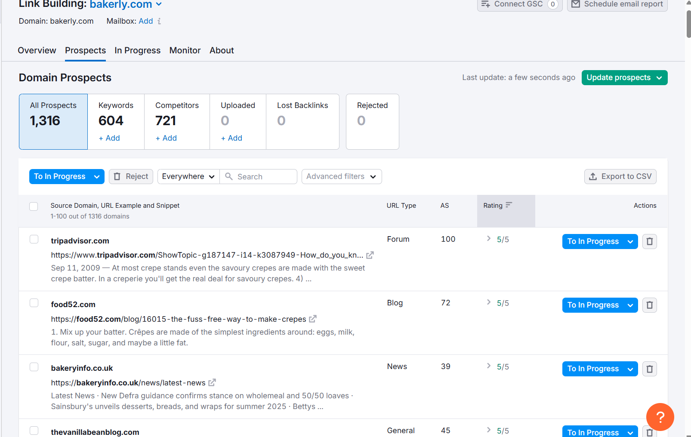
Task: Select the tripadvisor.com row checkbox
Action: point(34,239)
